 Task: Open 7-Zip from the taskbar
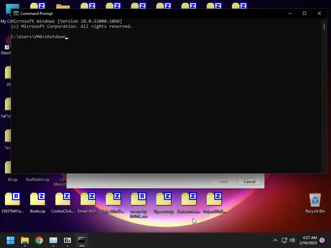point(67,240)
